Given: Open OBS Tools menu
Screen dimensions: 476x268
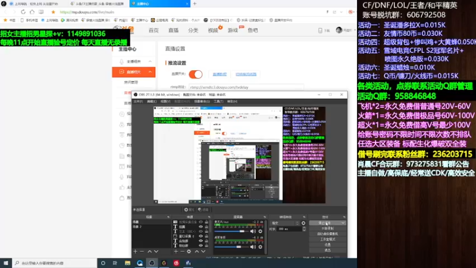Looking at the screenshot, I should pos(218,101).
